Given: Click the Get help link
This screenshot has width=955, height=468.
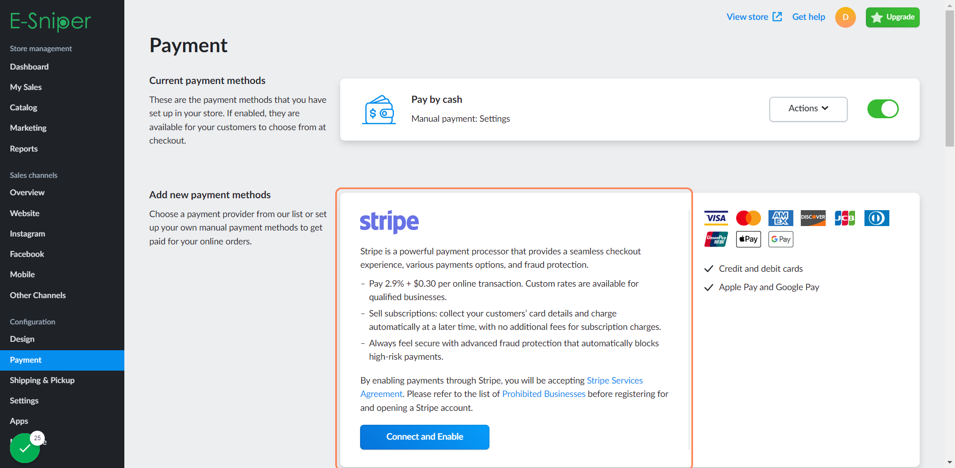Looking at the screenshot, I should click(x=809, y=17).
